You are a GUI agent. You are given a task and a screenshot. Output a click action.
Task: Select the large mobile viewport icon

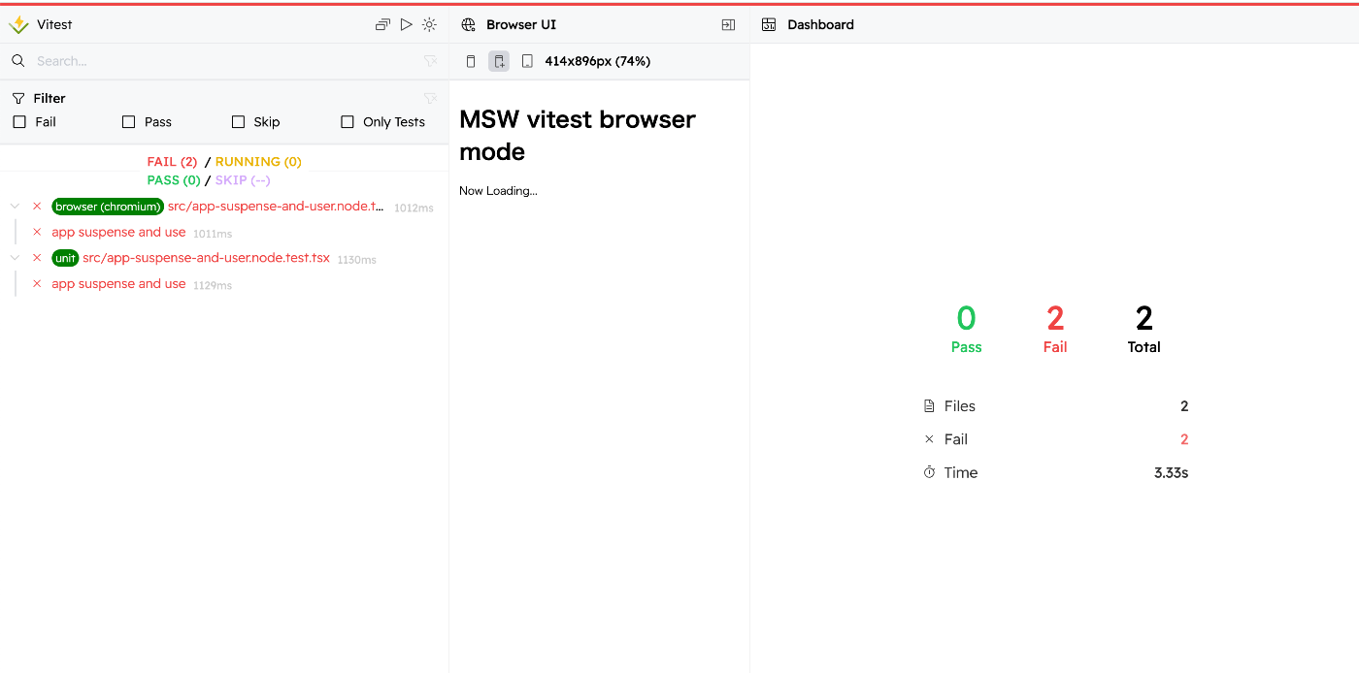coord(498,61)
